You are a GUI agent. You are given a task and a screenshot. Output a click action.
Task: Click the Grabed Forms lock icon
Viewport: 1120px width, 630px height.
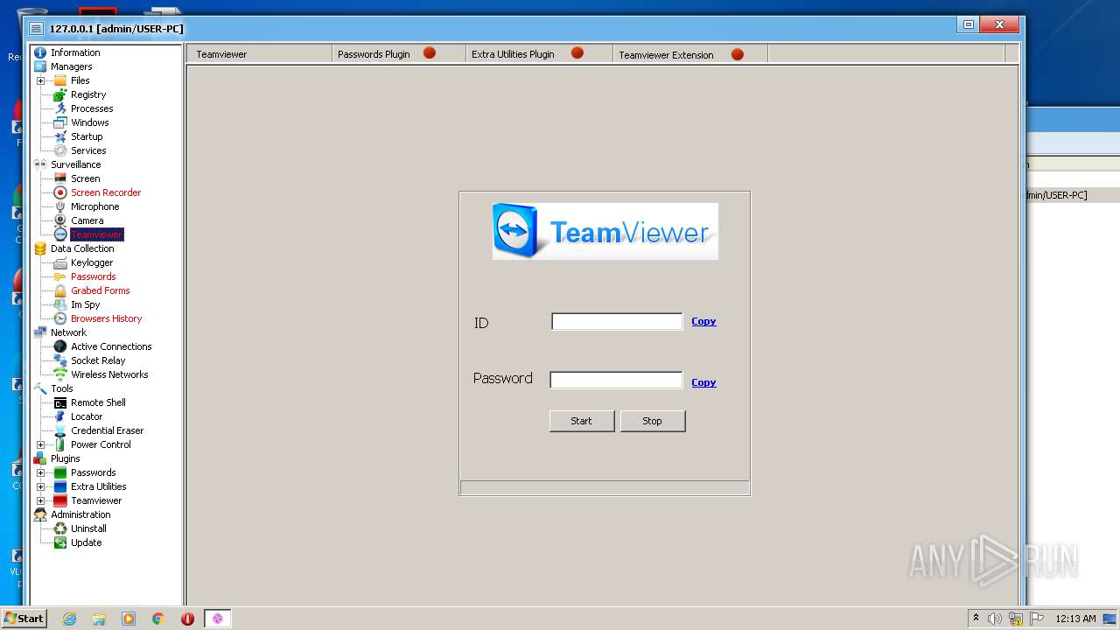60,290
